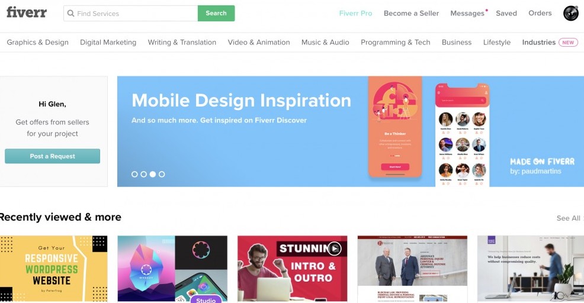The width and height of the screenshot is (584, 303).
Task: Open the Fiverr Pro link
Action: pyautogui.click(x=355, y=14)
